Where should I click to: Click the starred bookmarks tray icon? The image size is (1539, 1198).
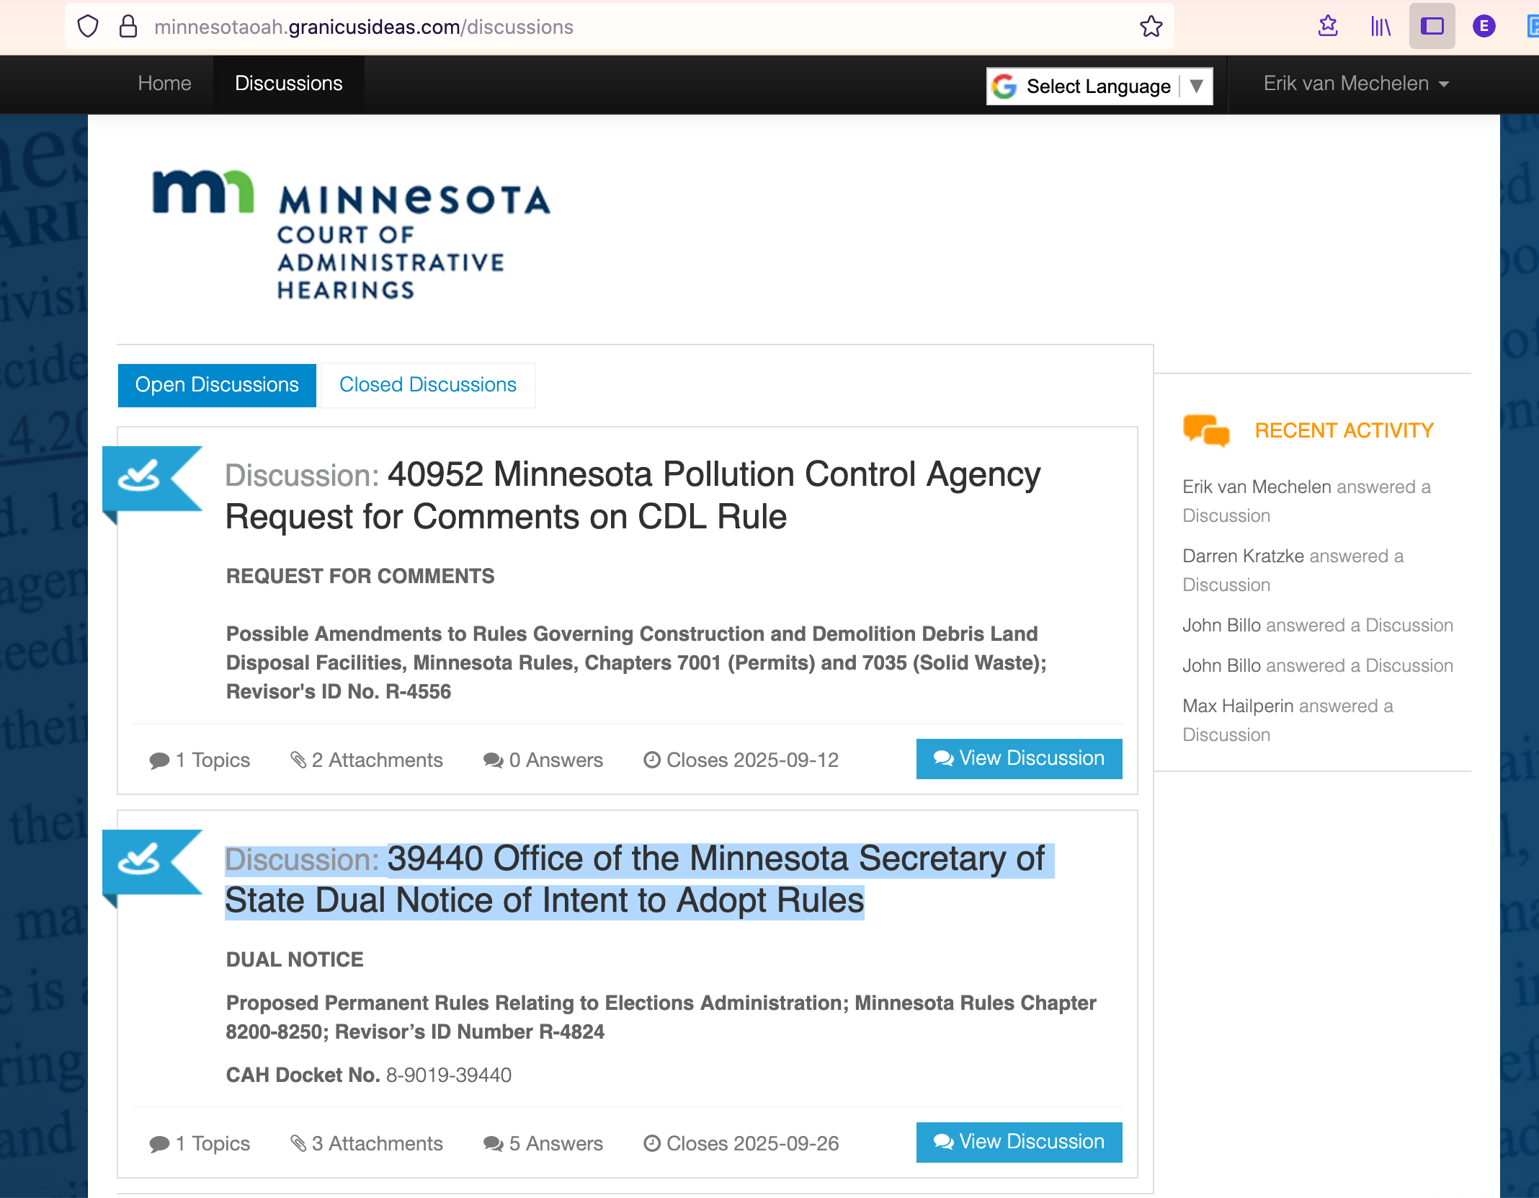tap(1328, 27)
